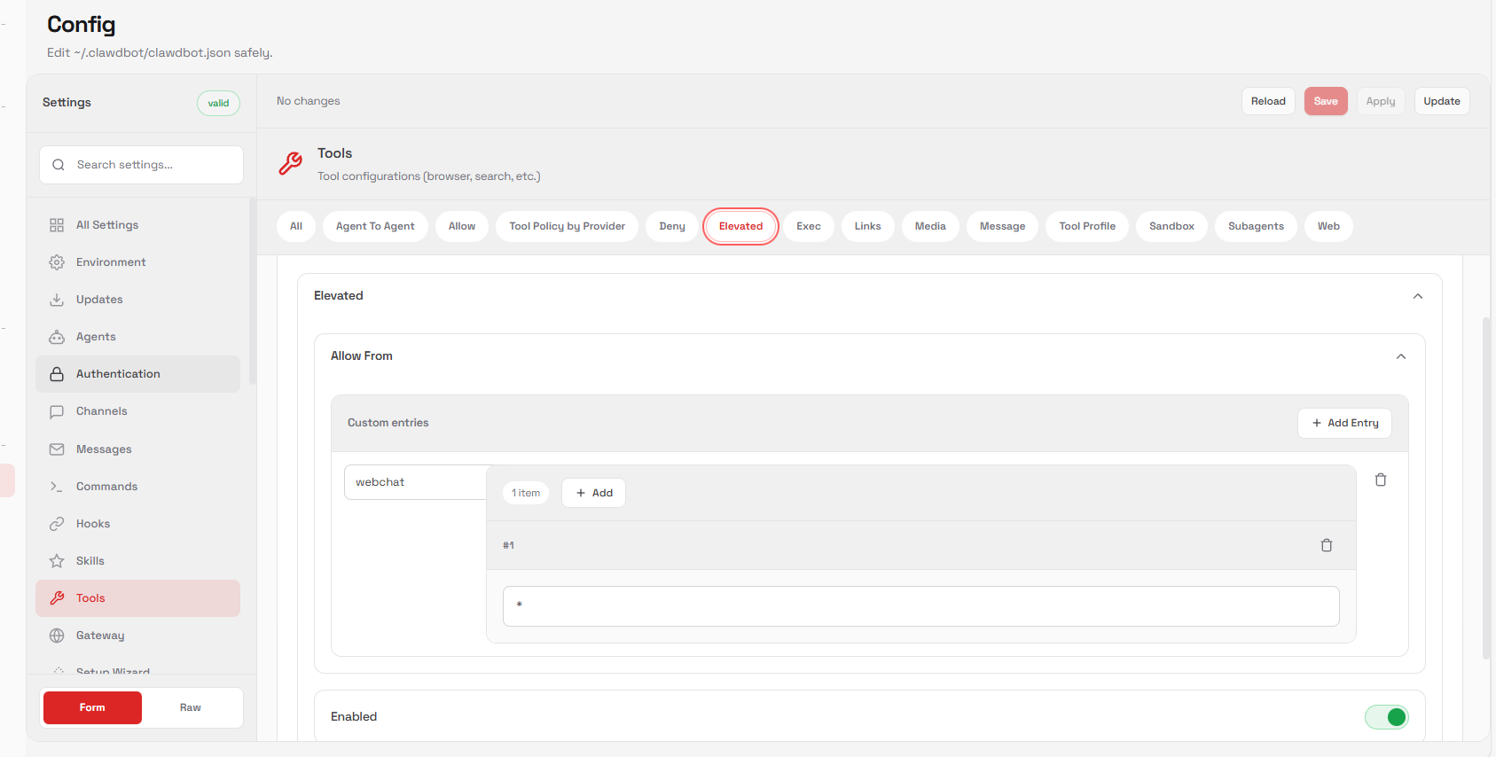Click the 1 item count badge

point(526,493)
